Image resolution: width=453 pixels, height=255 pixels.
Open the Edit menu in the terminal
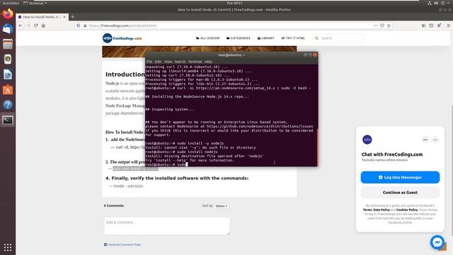pos(158,62)
